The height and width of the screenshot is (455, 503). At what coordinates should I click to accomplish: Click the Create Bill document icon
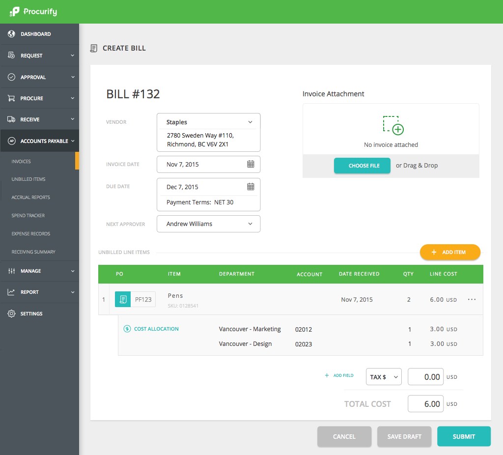tap(94, 49)
